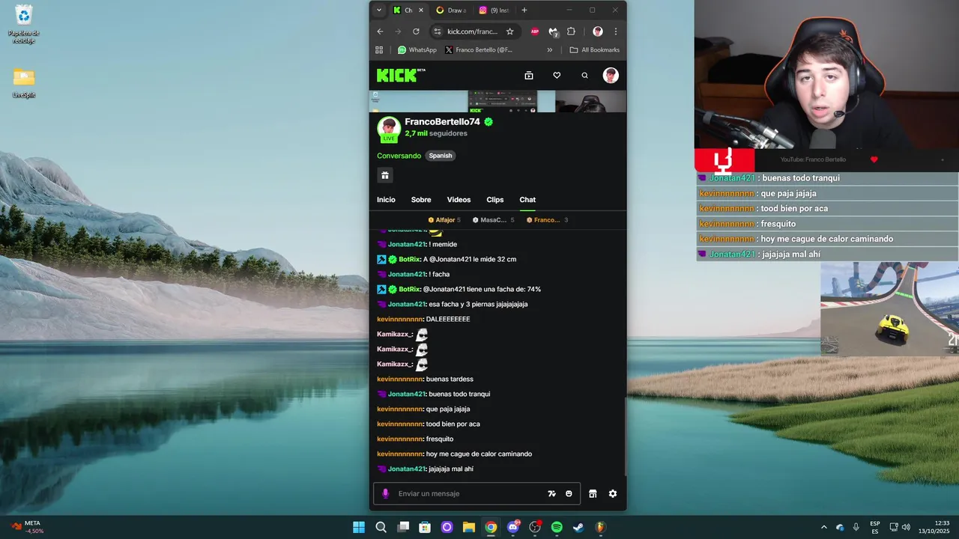
Task: Open the Chrome apps grid shortcut
Action: pos(379,50)
